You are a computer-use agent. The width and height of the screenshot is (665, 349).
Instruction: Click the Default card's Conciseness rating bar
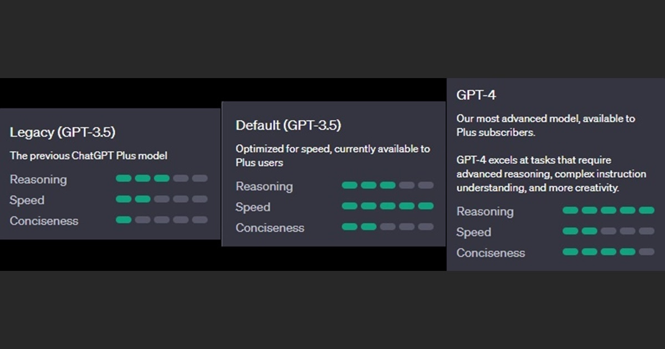click(x=387, y=227)
